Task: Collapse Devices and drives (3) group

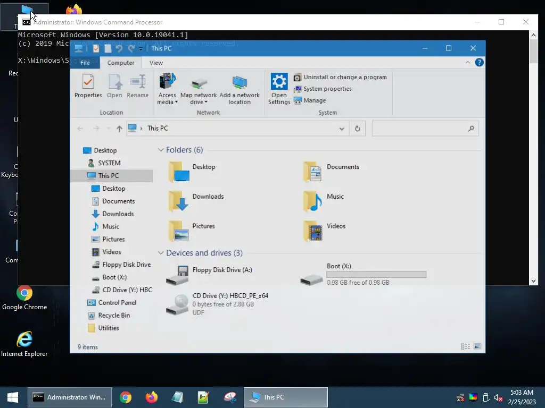Action: point(161,253)
